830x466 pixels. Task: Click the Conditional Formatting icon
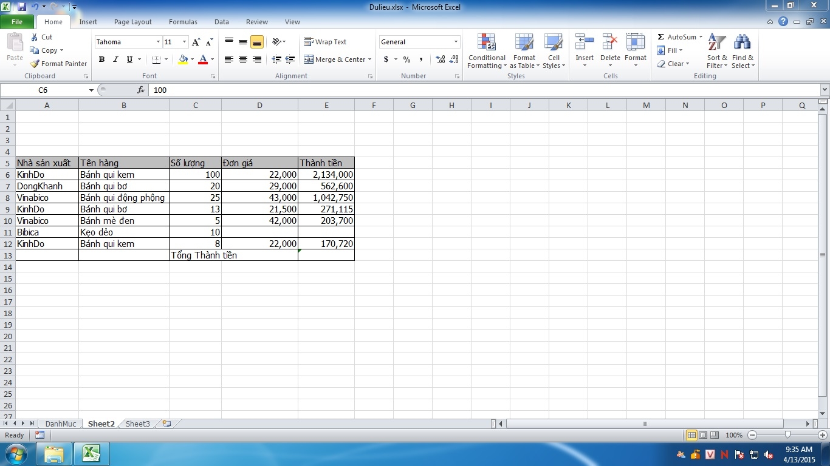coord(486,42)
